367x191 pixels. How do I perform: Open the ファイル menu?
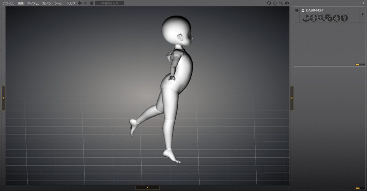(9, 3)
